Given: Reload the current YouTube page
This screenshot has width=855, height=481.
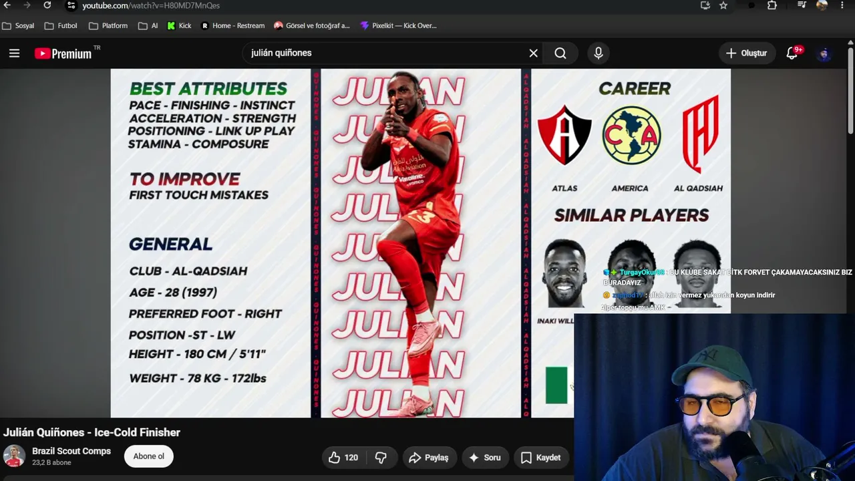Looking at the screenshot, I should [x=47, y=5].
